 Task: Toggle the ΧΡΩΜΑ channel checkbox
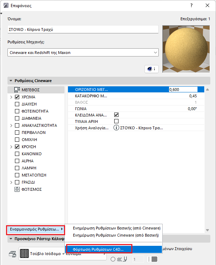pyautogui.click(x=17, y=97)
